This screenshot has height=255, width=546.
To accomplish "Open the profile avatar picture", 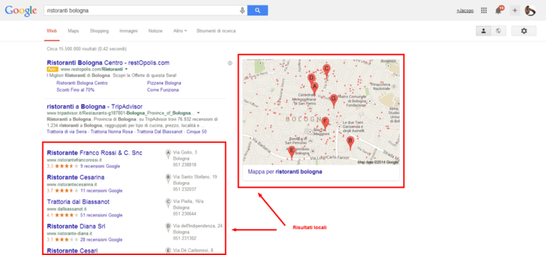I will [x=530, y=11].
